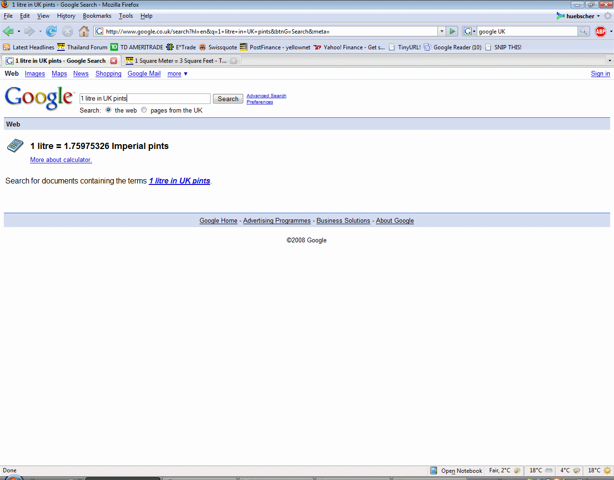Open the View menu
This screenshot has height=480, width=614.
(x=43, y=16)
